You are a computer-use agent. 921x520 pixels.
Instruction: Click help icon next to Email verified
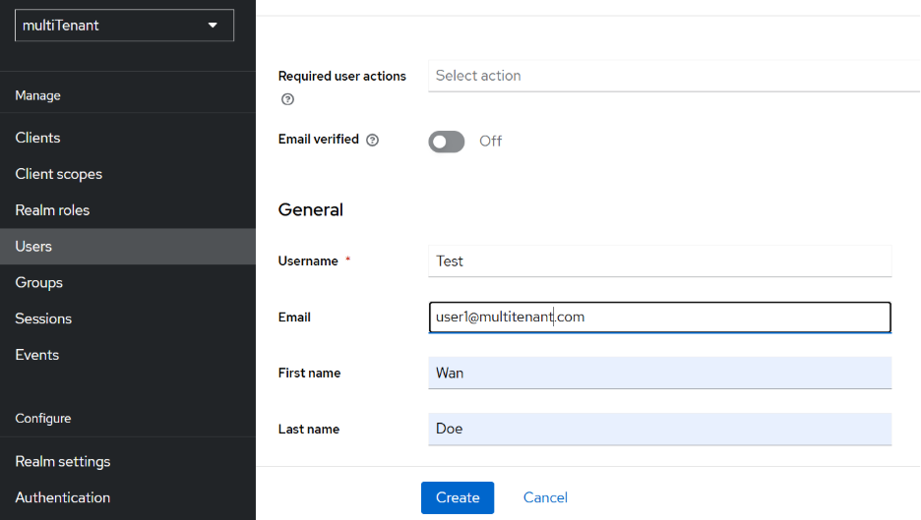372,141
